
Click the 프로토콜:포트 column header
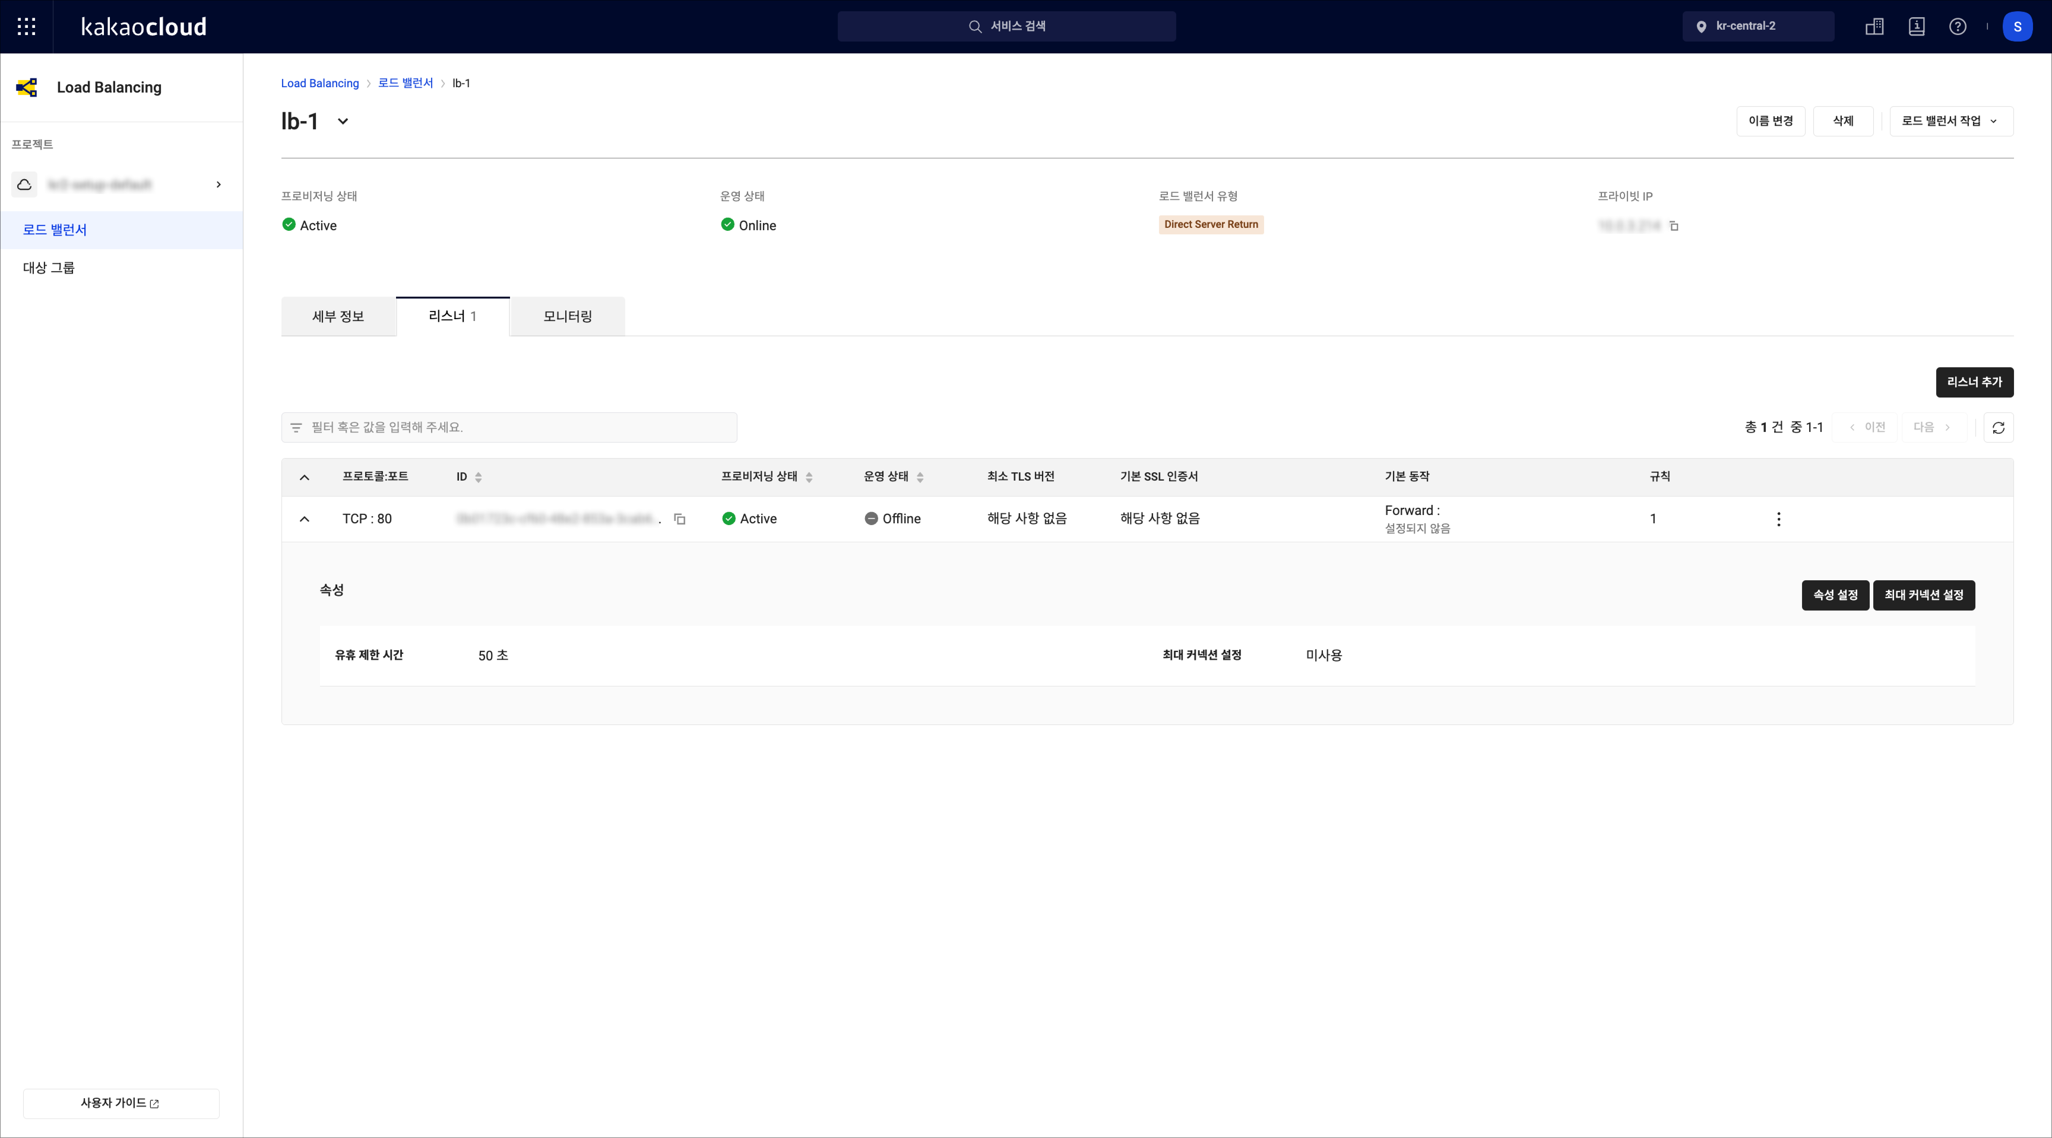click(375, 477)
